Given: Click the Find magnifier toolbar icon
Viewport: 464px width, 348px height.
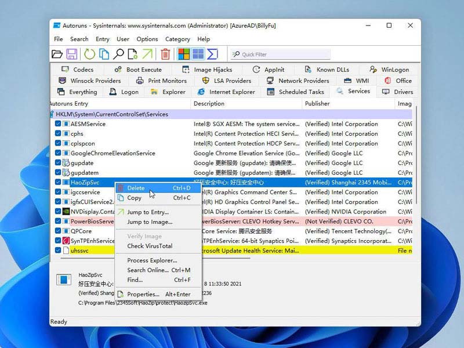Looking at the screenshot, I should click(x=118, y=54).
